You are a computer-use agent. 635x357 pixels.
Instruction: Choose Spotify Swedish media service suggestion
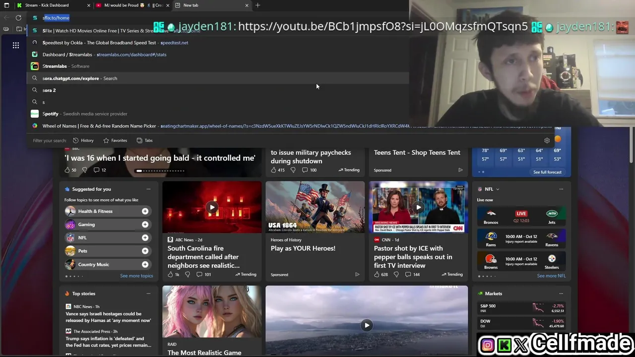pos(218,114)
